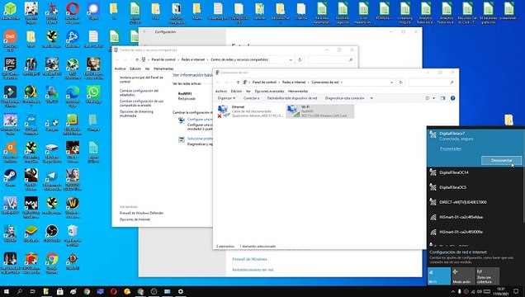Viewport: 525px width, 297px height.
Task: Open the Steam desktop shortcut
Action: 10,177
